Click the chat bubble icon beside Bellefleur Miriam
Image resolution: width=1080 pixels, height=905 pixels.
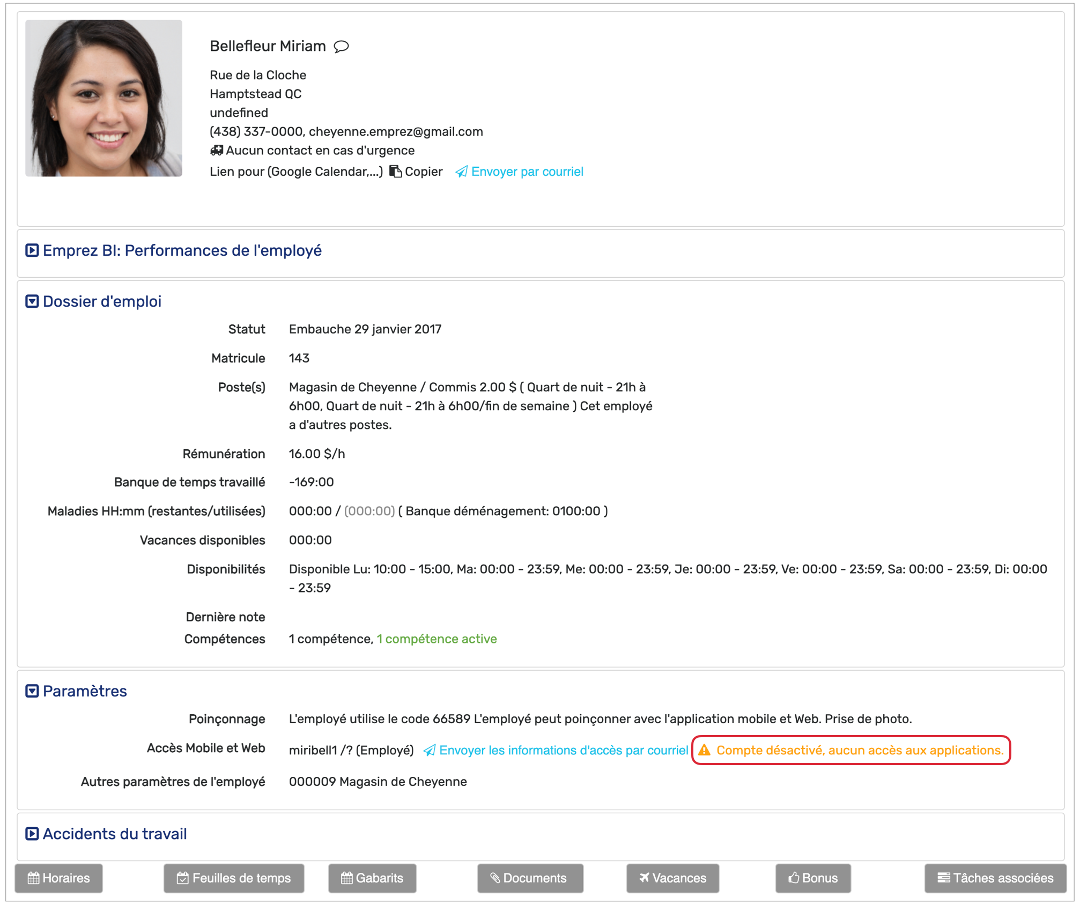(341, 47)
